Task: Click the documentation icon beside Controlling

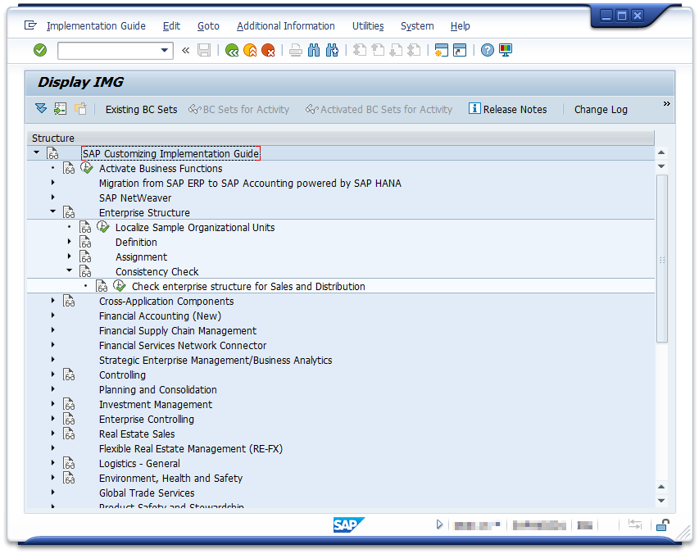Action: point(69,375)
